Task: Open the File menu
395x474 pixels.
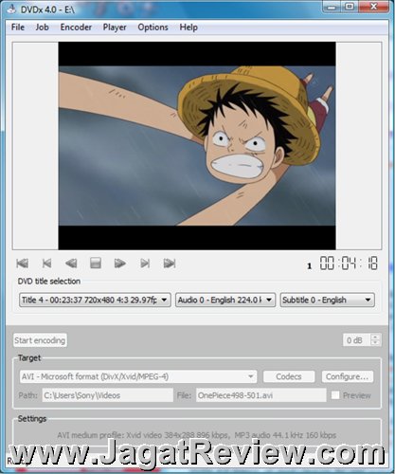Action: [x=18, y=27]
